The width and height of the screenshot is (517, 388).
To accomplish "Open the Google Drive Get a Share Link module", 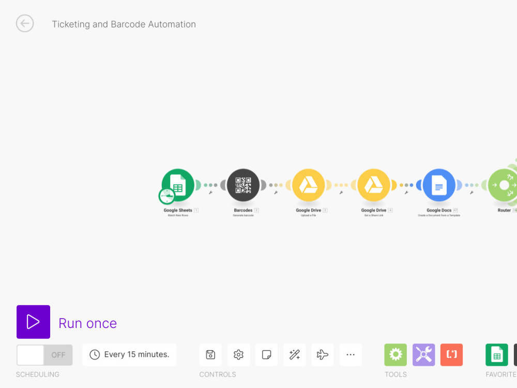I will pos(374,185).
